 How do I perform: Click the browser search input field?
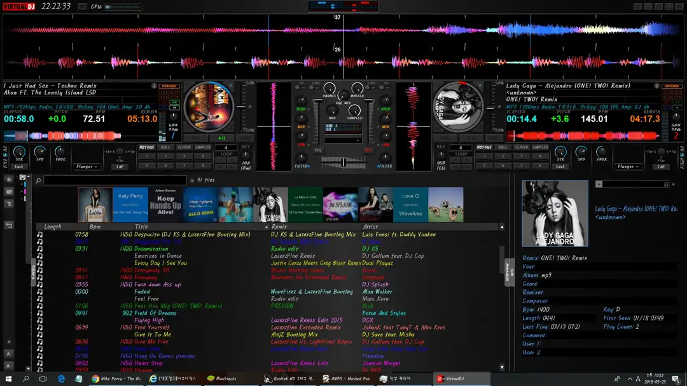(x=115, y=180)
